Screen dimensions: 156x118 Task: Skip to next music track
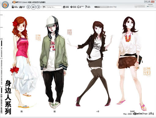coord(144,6)
